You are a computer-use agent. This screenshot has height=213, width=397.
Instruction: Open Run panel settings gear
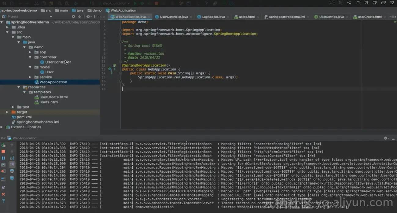pyautogui.click(x=386, y=138)
